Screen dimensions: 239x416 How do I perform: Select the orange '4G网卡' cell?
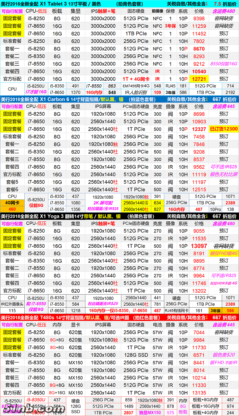12,203
